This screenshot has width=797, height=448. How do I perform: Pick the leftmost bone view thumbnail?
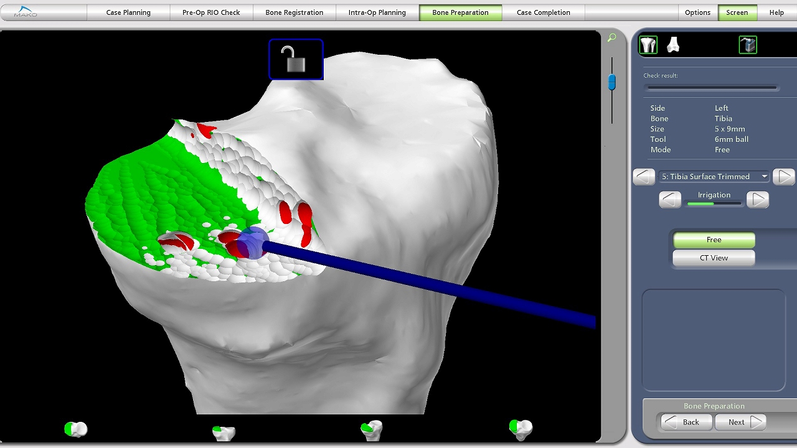76,429
